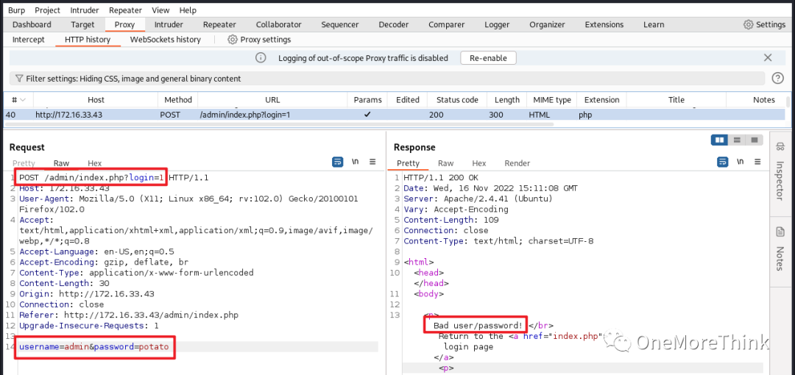Switch Response view to Pretty
Screen dimensions: 795x375
408,163
